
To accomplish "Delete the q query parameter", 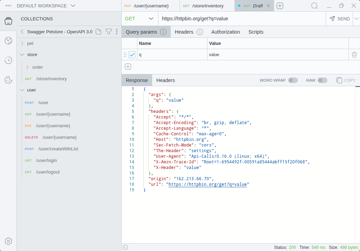I will [354, 55].
